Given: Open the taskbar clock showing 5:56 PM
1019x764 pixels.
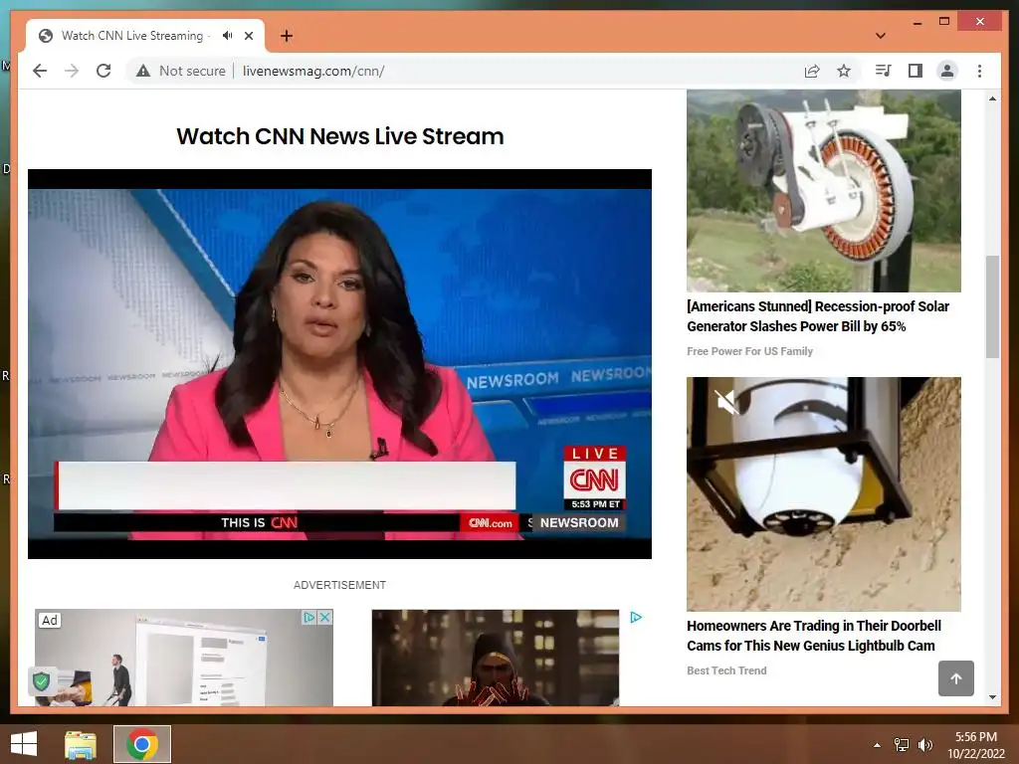Looking at the screenshot, I should (x=975, y=745).
